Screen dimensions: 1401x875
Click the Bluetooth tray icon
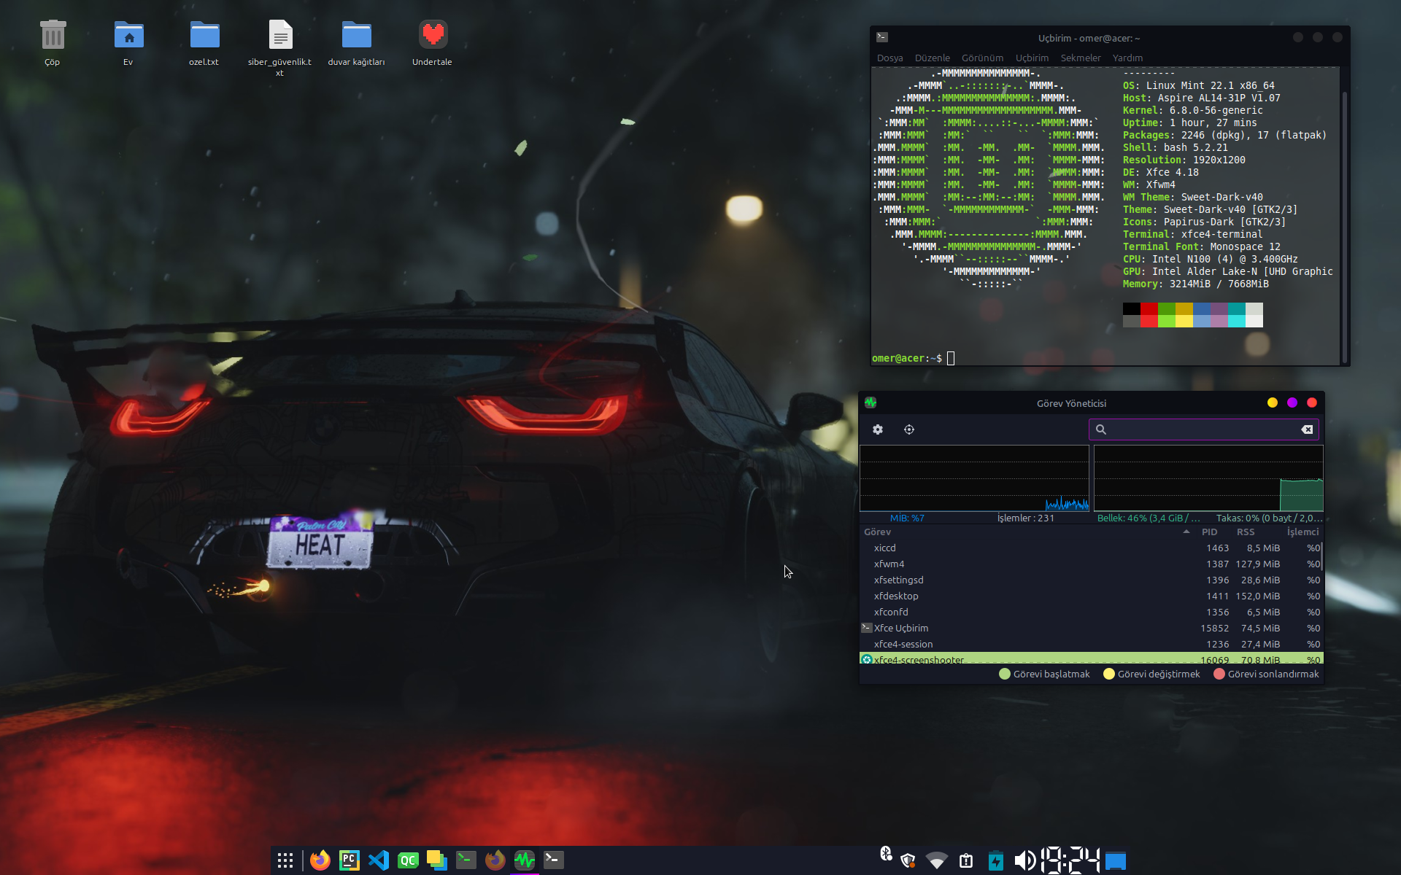pos(886,853)
